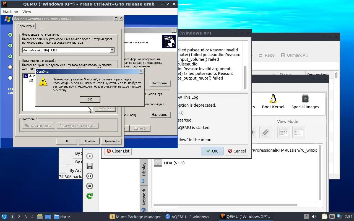Image resolution: width=354 pixels, height=221 pixels.
Task: Select the first radio button in XP setup sidebar
Action: (x=10, y=35)
